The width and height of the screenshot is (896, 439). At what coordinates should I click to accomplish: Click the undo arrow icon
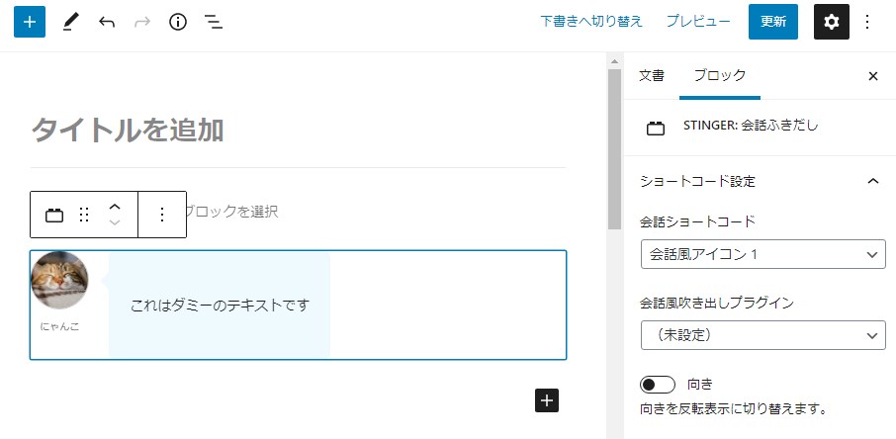point(107,22)
